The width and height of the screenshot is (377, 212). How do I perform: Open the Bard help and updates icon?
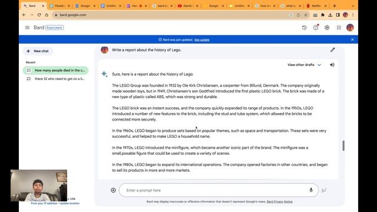coord(316,28)
